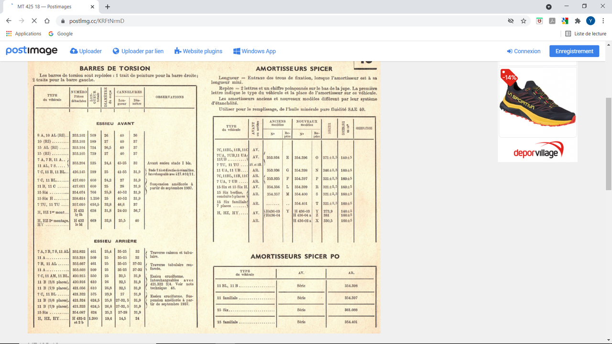Click the Enregistrement sign-up button
Image resolution: width=612 pixels, height=344 pixels.
[574, 51]
